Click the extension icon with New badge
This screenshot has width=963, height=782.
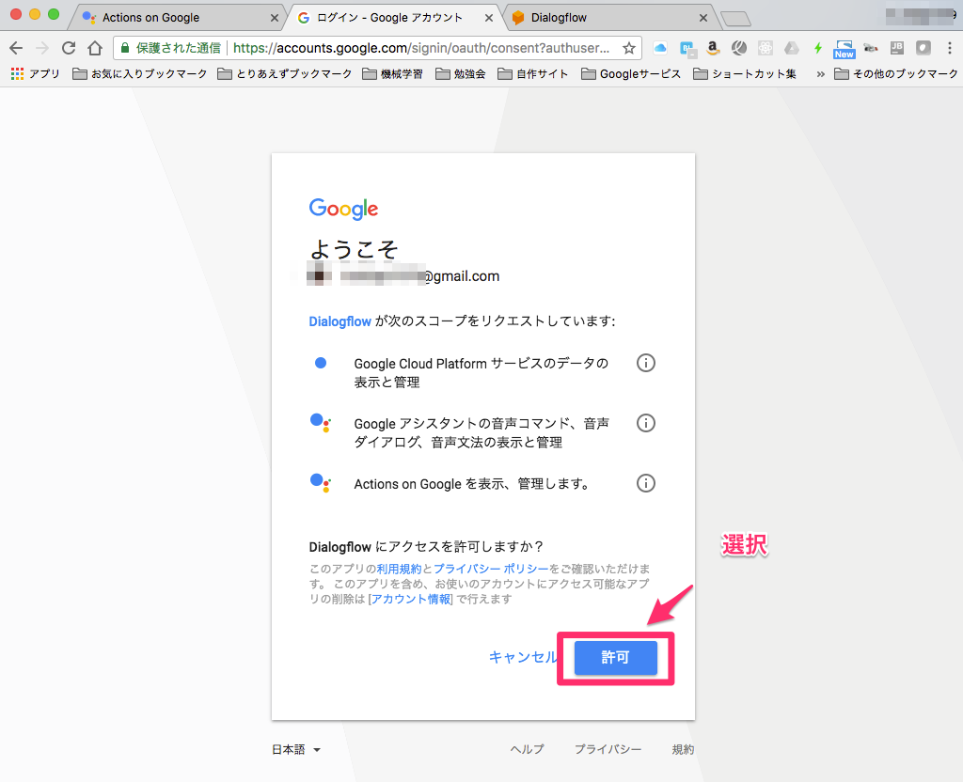[x=845, y=47]
